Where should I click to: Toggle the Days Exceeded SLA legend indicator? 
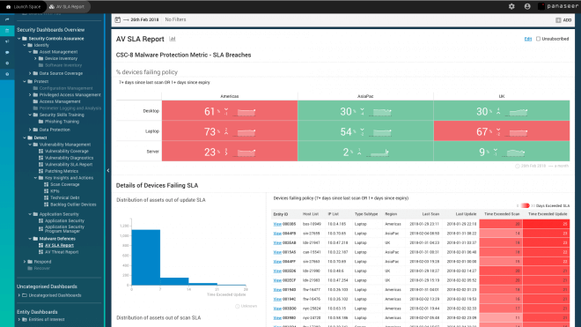(525, 205)
